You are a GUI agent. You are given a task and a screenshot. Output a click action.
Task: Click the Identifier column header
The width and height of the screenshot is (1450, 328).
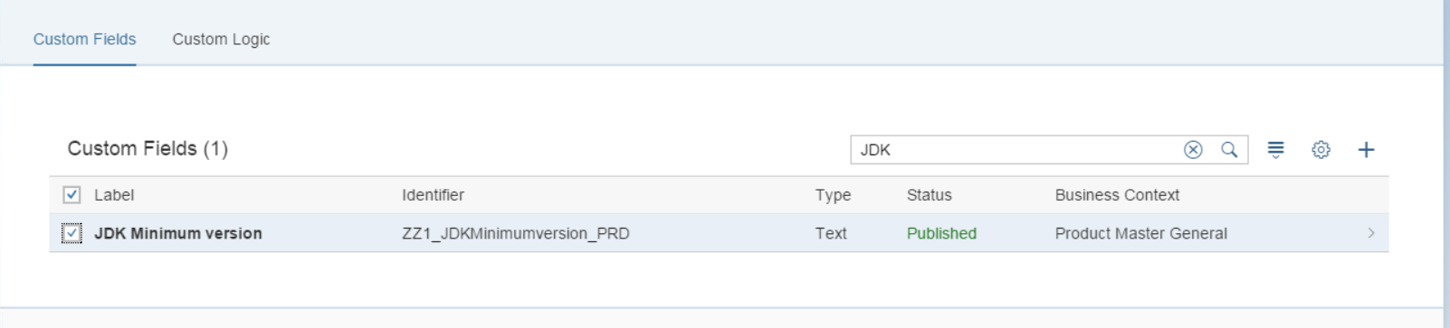(433, 195)
